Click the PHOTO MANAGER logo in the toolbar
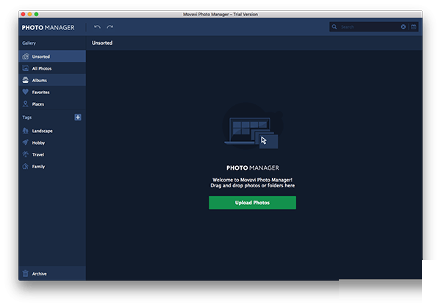This screenshot has width=441, height=307. pos(49,28)
